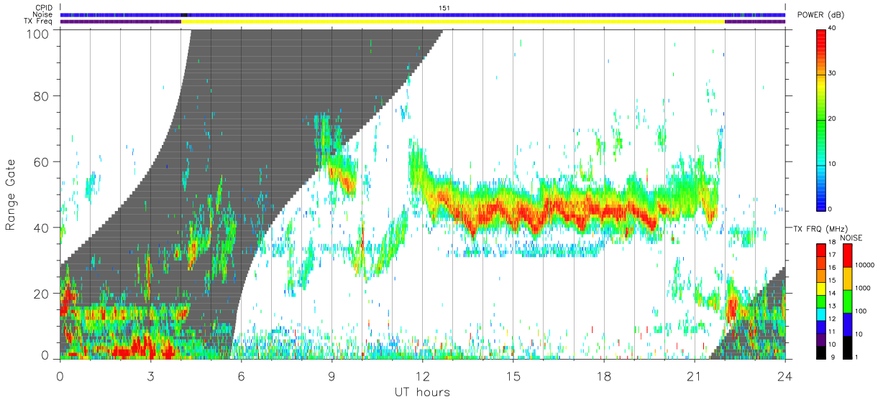
Task: Click x-axis tick label 12
Action: tap(422, 375)
